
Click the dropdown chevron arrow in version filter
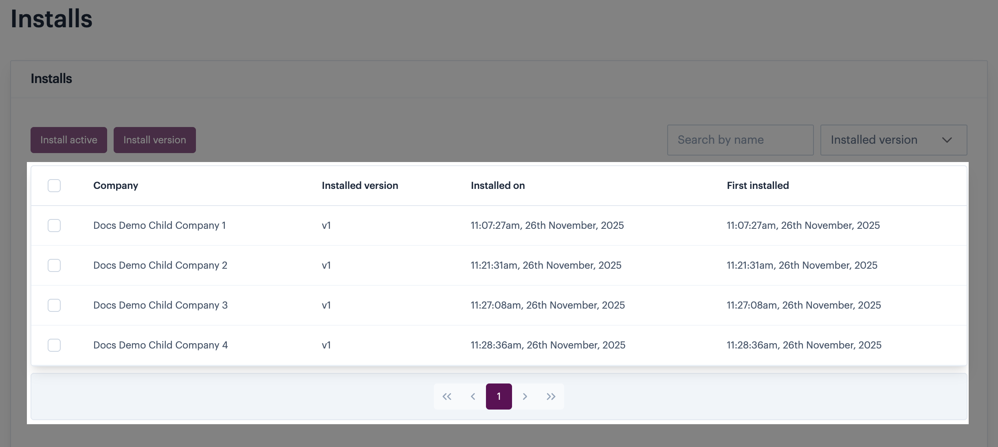click(947, 140)
